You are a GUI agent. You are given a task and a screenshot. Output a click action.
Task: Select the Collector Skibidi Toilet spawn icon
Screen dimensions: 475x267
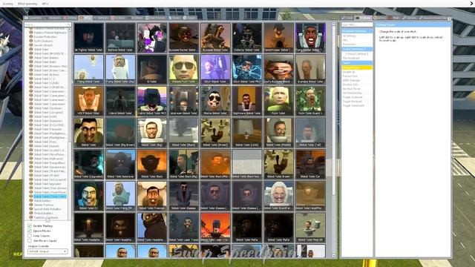tap(247, 38)
